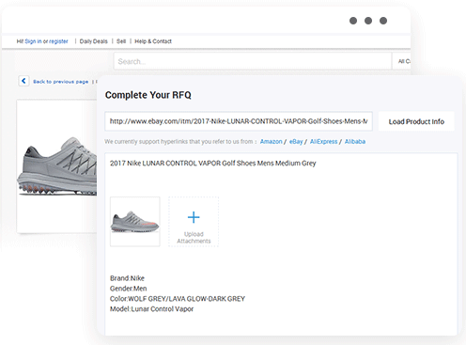Image resolution: width=466 pixels, height=345 pixels.
Task: Open the Amazon supported-site link
Action: [x=271, y=142]
